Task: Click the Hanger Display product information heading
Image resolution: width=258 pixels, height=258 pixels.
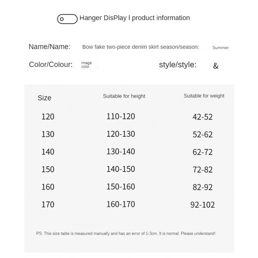Action: pos(134,18)
